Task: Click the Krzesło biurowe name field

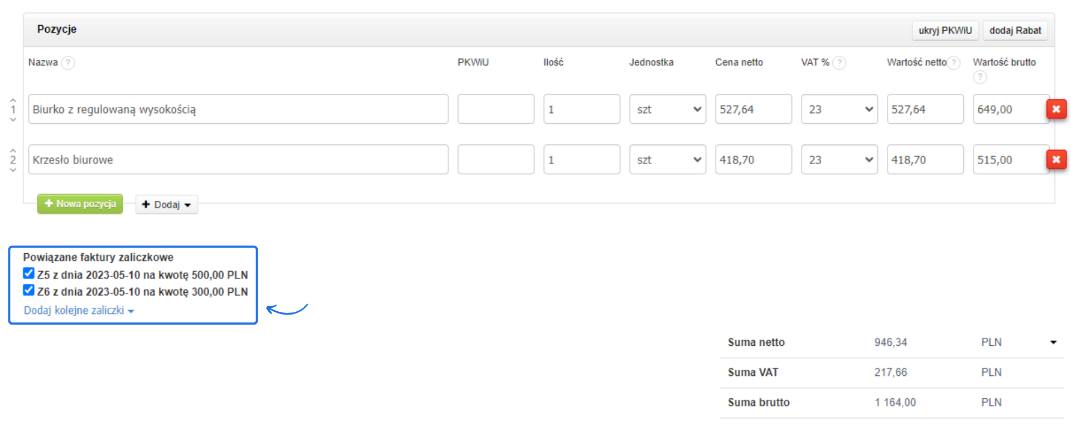Action: (238, 160)
